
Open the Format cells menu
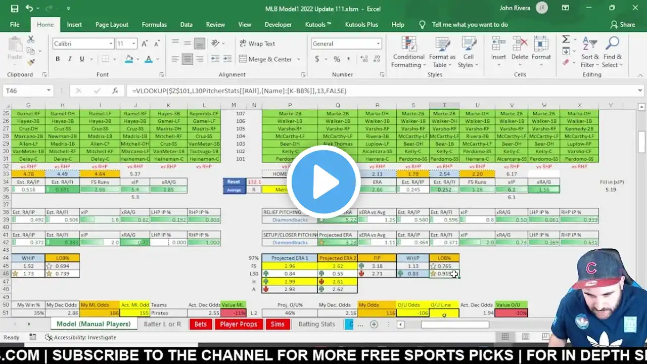541,52
